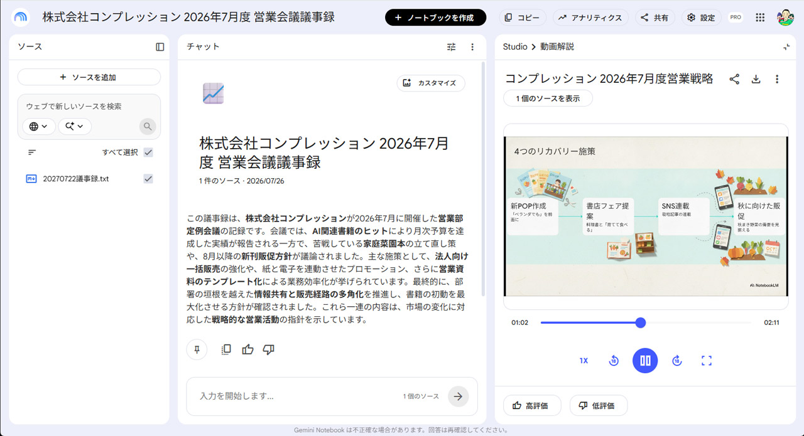
Task: Enter fullscreen video mode
Action: (x=707, y=361)
